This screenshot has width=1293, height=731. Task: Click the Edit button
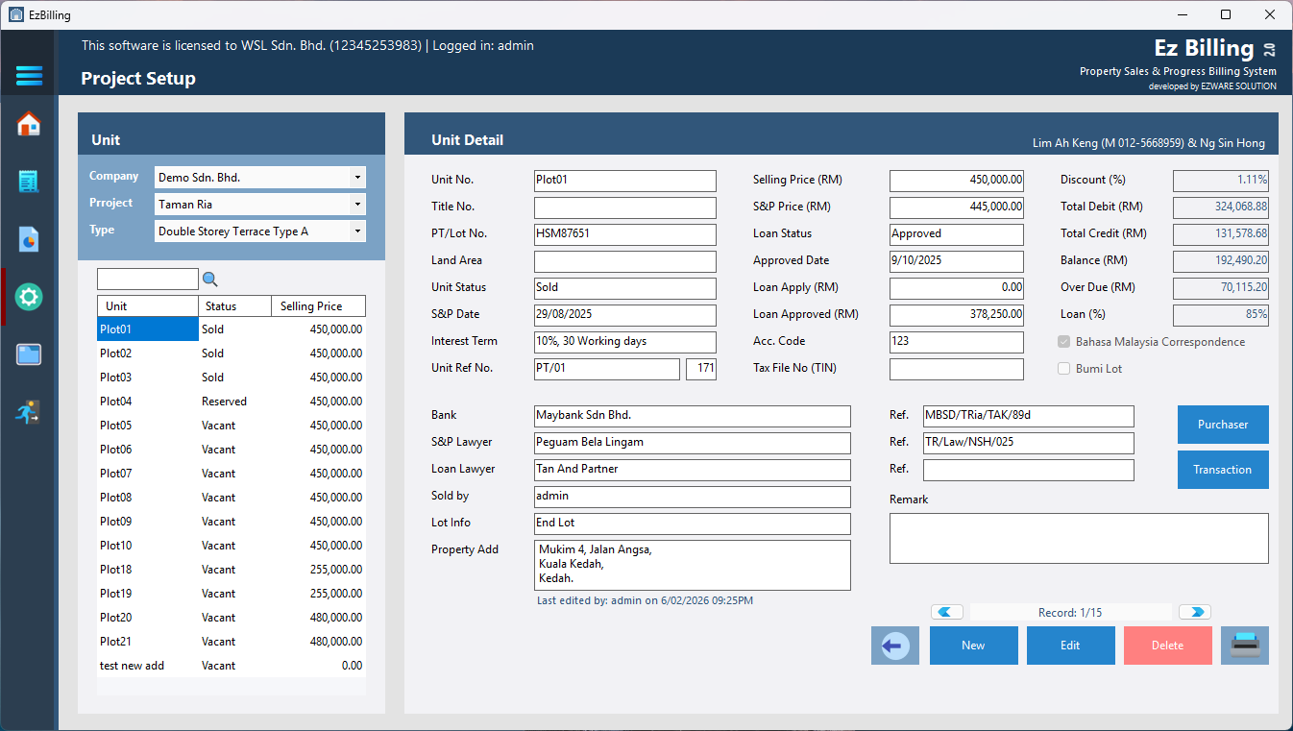[x=1070, y=646]
